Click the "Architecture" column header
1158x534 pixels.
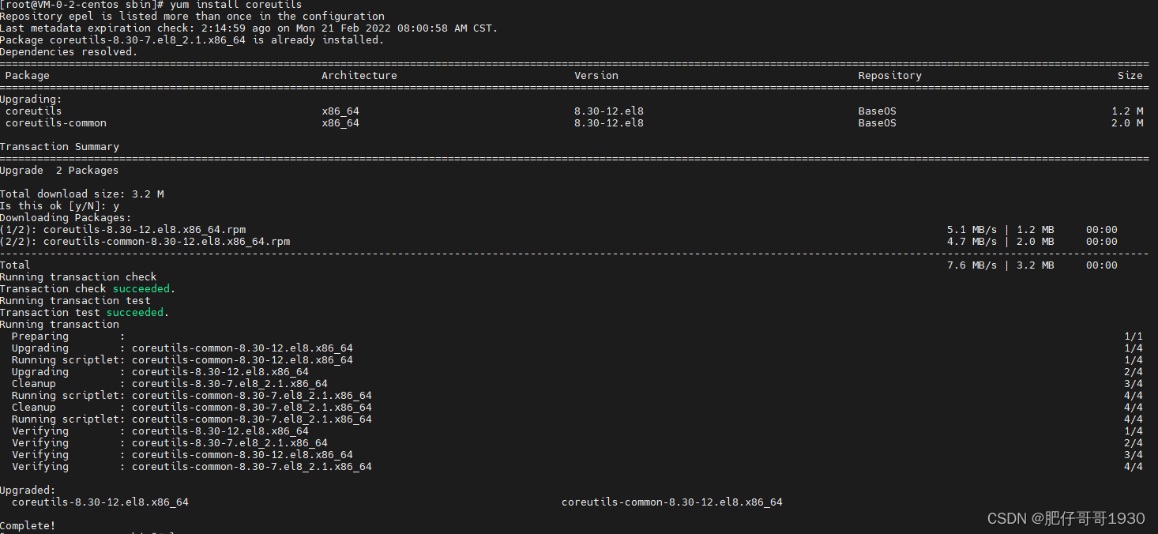pyautogui.click(x=359, y=76)
